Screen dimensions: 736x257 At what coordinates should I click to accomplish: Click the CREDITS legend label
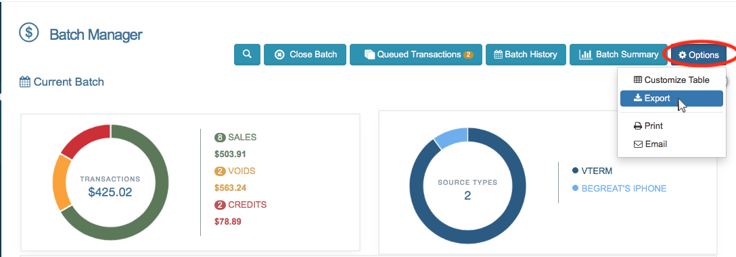(248, 204)
